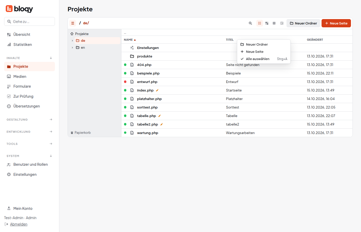Open Zur Prüfung in the sidebar
This screenshot has height=232, width=361.
(x=29, y=96)
